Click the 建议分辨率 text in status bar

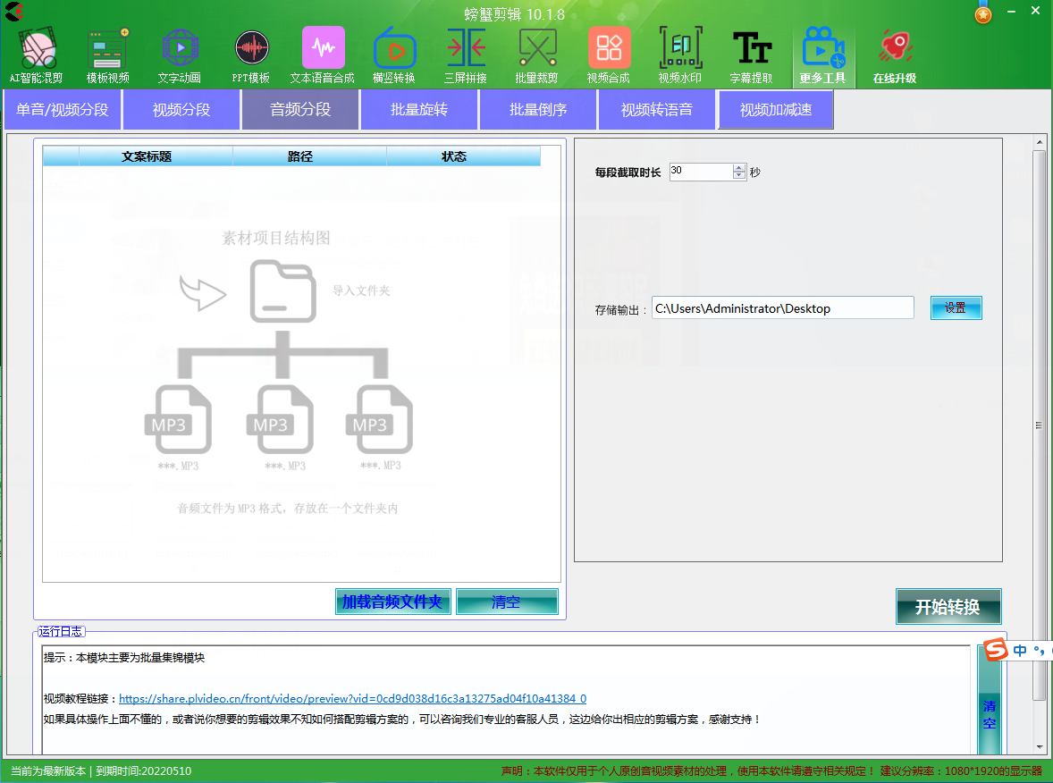961,770
